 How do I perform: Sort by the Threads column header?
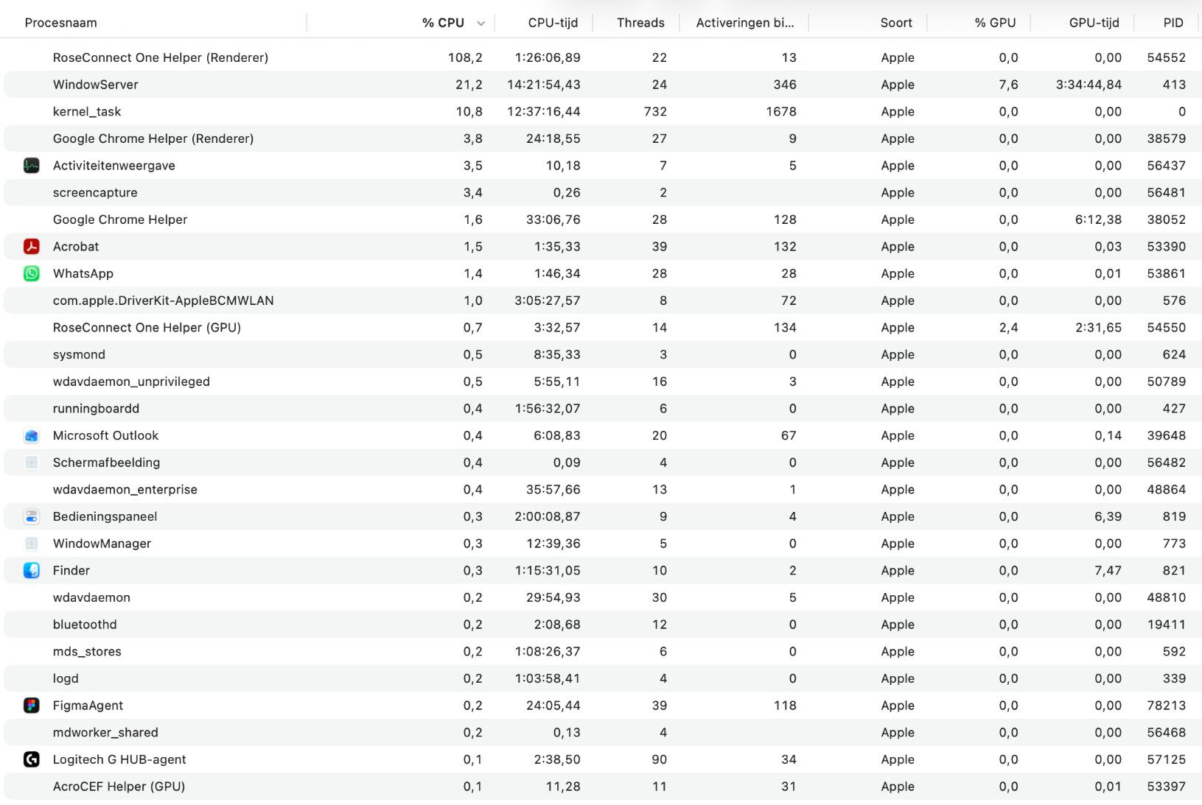tap(640, 23)
